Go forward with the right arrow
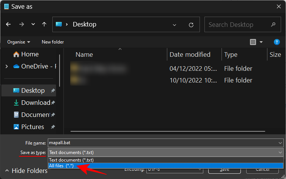 pyautogui.click(x=22, y=24)
